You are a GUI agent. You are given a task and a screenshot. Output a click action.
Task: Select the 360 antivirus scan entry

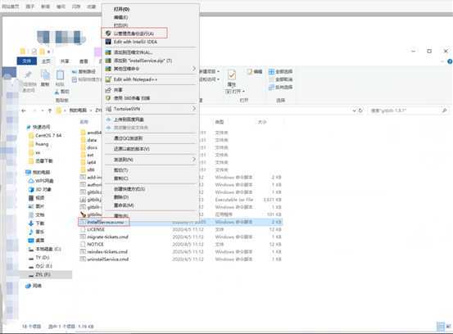131,98
